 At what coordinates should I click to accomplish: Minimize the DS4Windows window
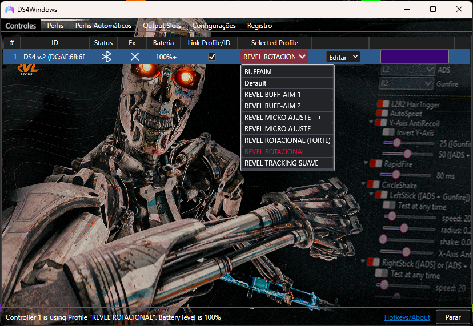407,9
